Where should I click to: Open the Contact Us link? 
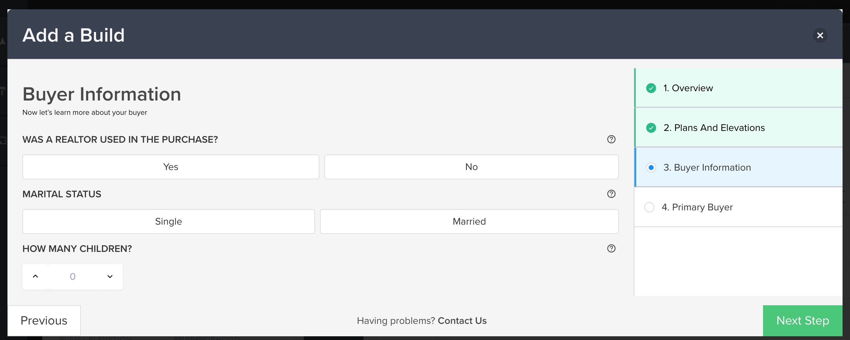pyautogui.click(x=462, y=320)
